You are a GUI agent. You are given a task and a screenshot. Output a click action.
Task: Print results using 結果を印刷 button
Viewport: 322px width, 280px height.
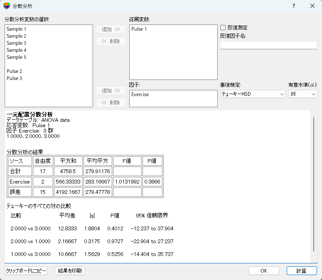(x=70, y=271)
